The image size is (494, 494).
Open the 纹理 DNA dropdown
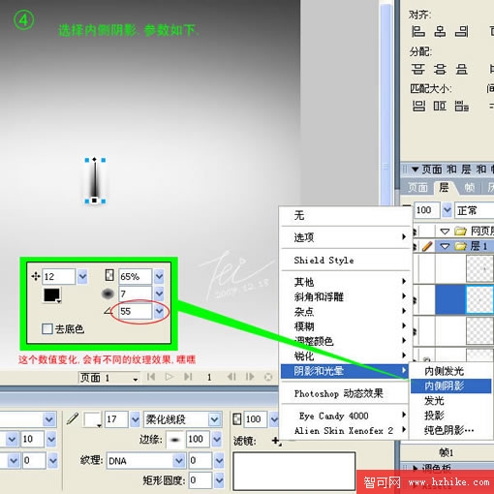click(179, 461)
